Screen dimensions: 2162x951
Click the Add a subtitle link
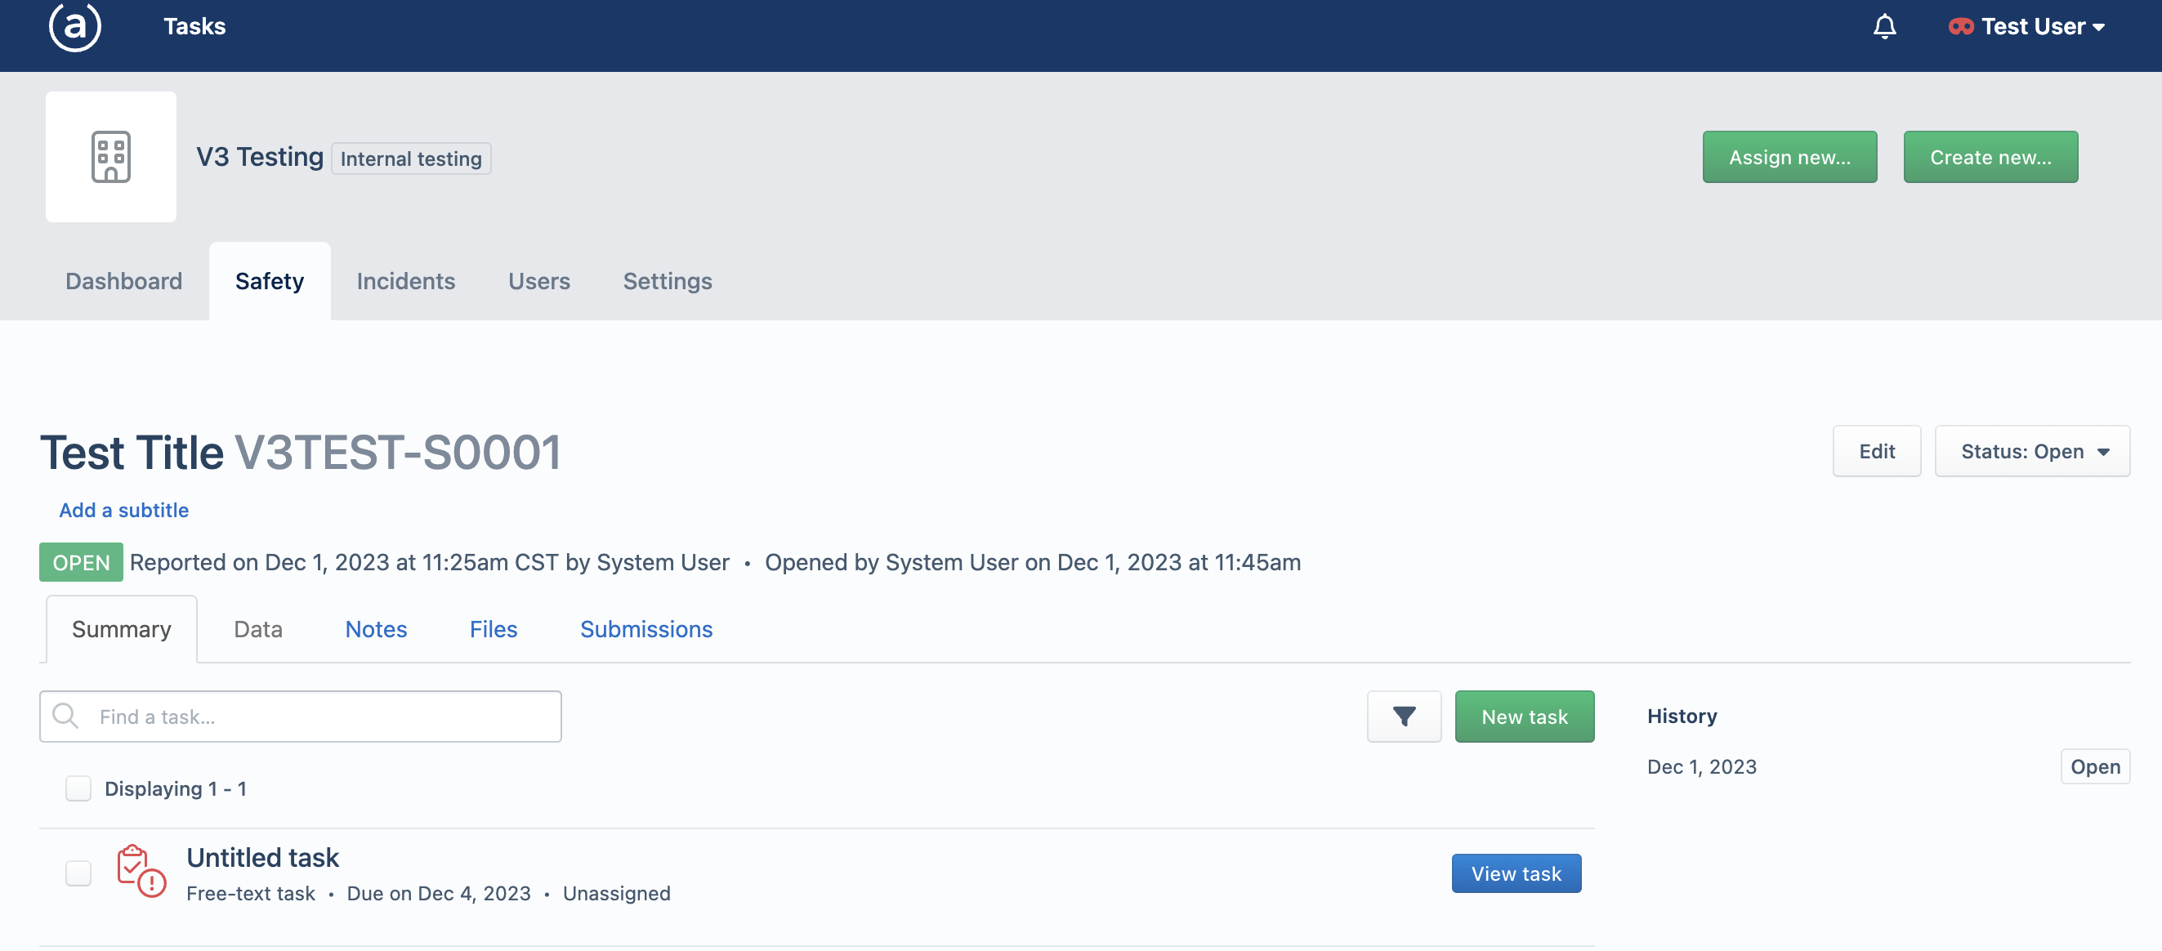(123, 511)
